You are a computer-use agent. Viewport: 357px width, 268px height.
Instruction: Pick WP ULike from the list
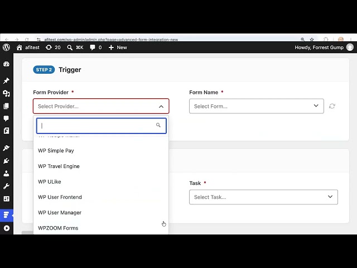(x=101, y=181)
